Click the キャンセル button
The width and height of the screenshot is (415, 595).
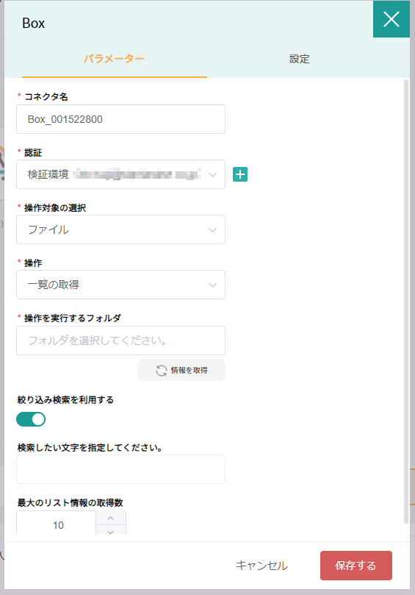261,566
